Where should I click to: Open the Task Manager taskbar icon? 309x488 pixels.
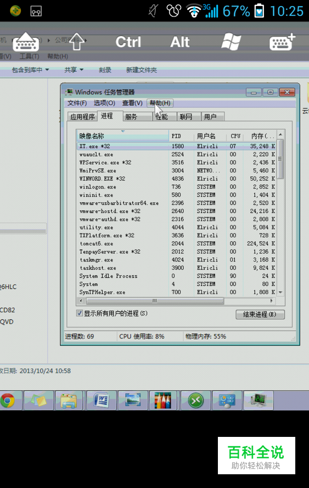click(x=259, y=400)
